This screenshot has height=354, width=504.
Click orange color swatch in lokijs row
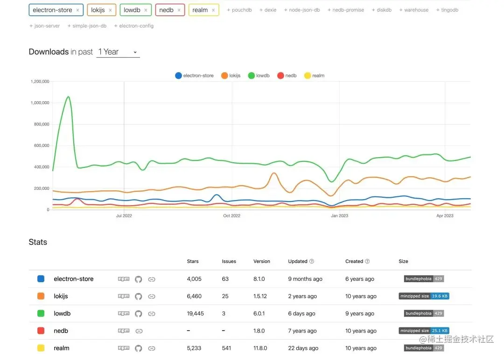41,296
